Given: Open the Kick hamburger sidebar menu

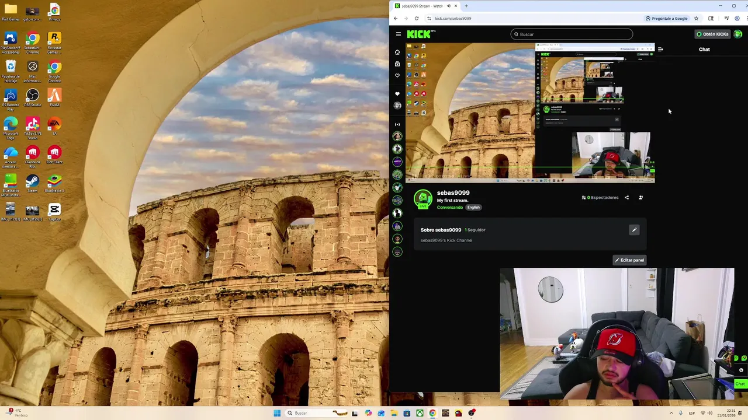Looking at the screenshot, I should (398, 34).
